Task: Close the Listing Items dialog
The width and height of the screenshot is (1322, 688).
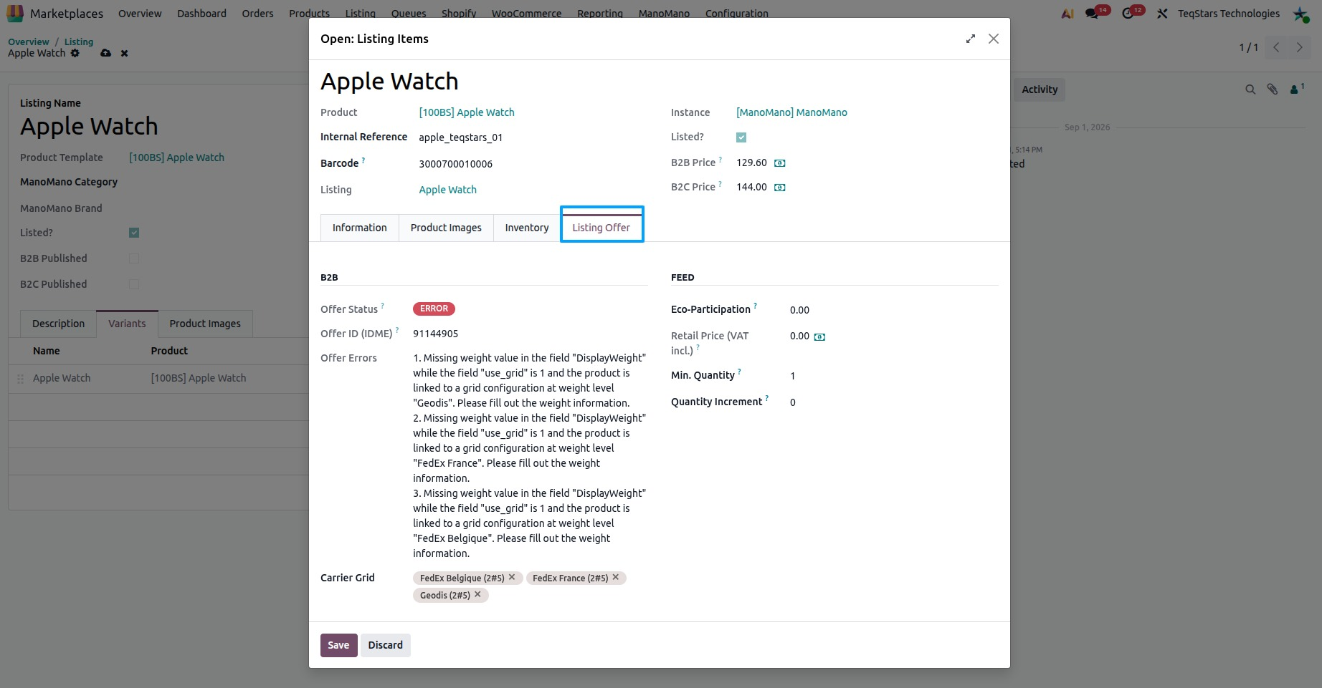Action: click(x=993, y=39)
